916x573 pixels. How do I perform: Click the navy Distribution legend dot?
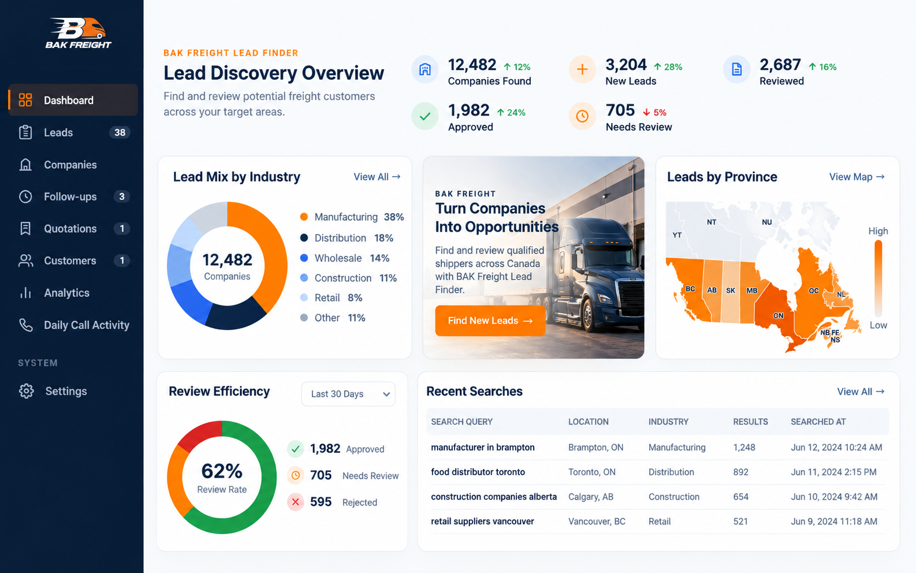(304, 238)
